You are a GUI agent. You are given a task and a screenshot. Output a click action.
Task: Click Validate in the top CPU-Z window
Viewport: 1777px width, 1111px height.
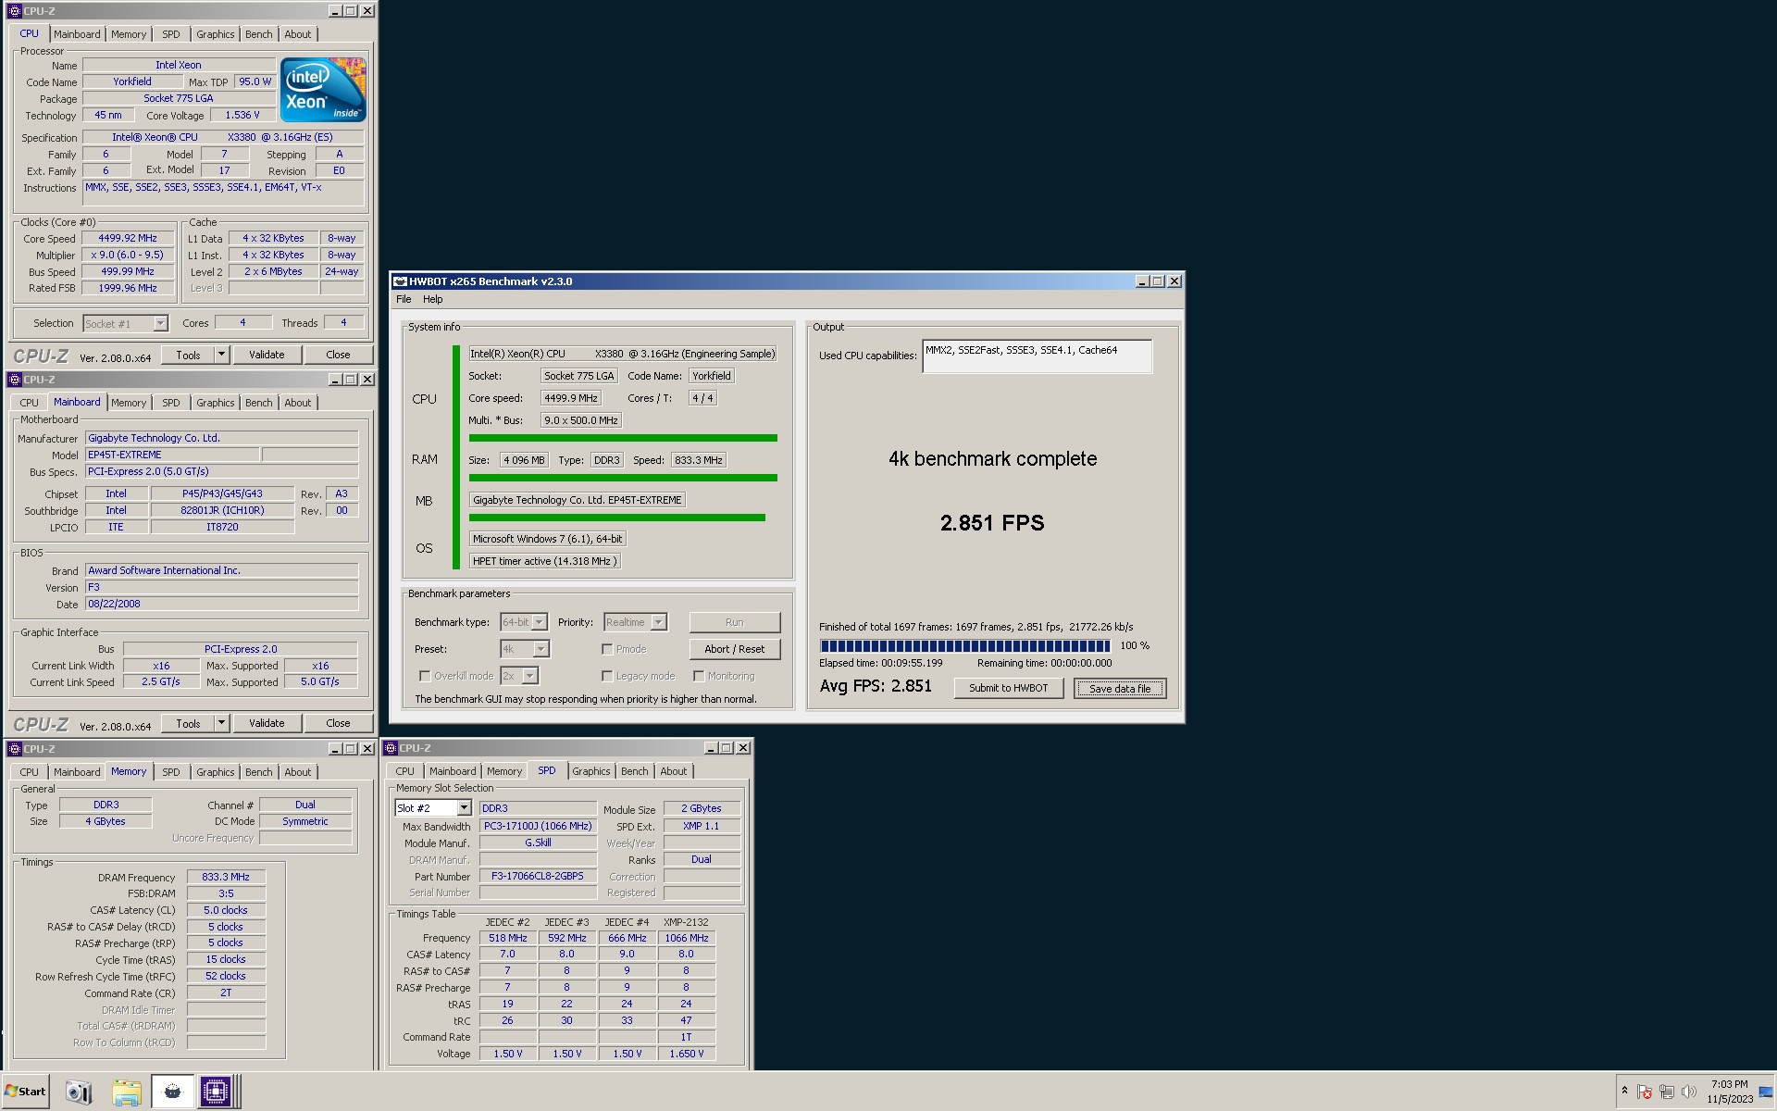coord(267,355)
